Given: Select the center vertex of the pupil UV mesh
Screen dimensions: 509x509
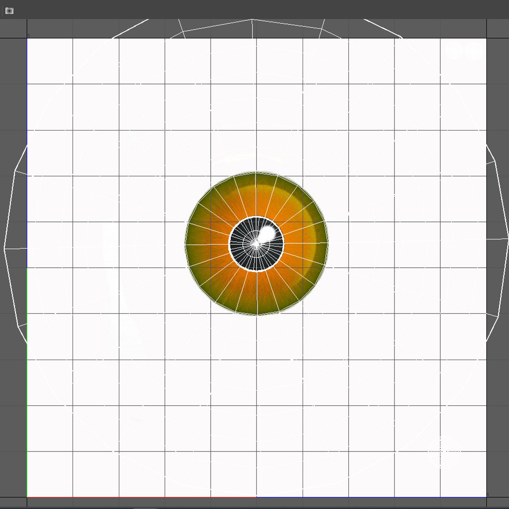Looking at the screenshot, I should pos(256,244).
